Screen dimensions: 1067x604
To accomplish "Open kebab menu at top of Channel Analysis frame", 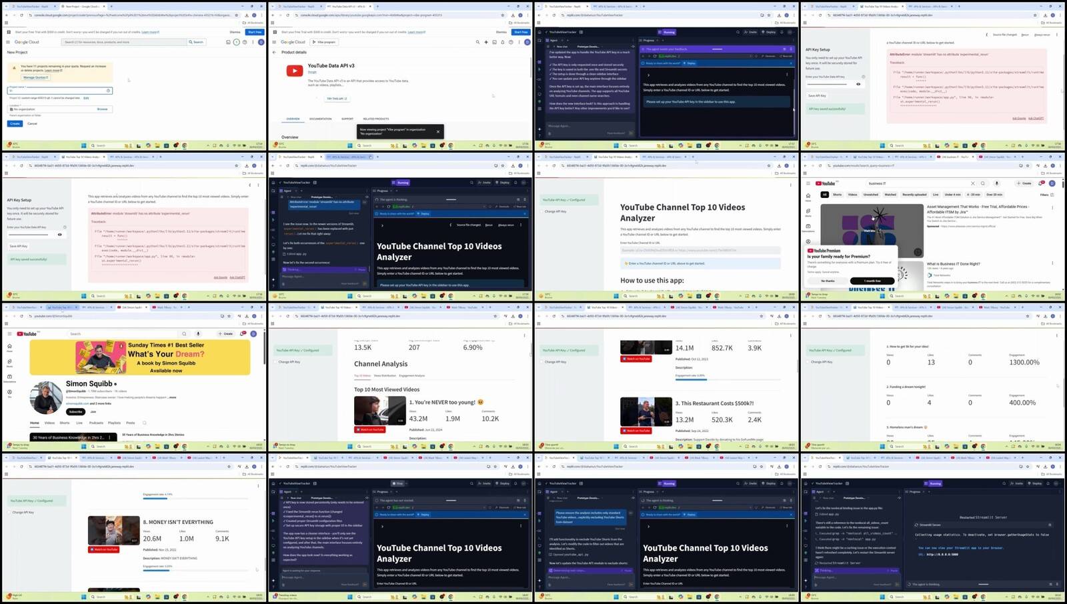I will [524, 335].
